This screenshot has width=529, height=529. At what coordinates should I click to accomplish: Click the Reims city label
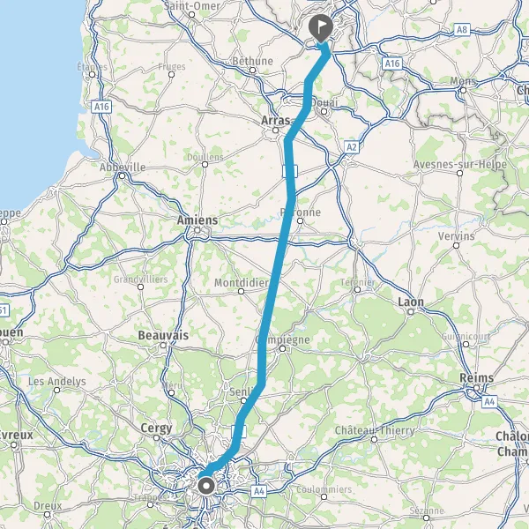[x=476, y=377]
